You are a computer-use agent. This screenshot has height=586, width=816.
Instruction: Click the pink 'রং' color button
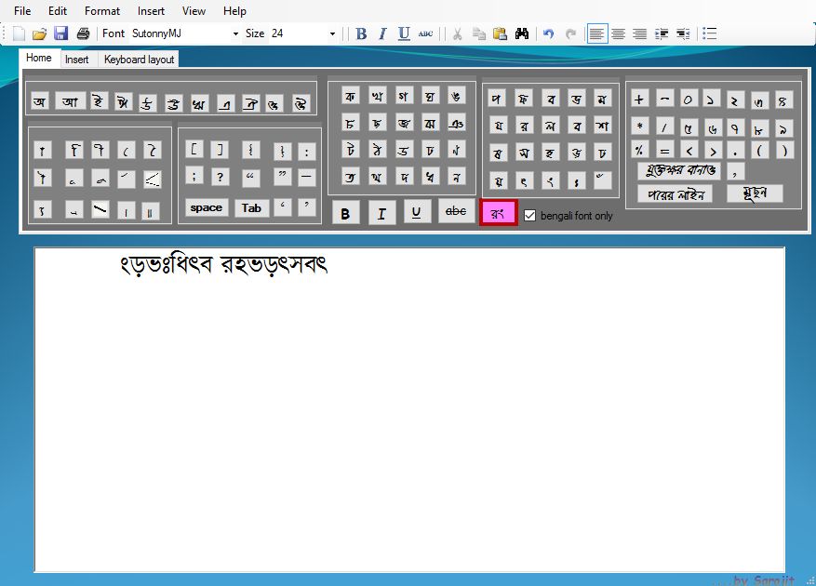[x=498, y=212]
